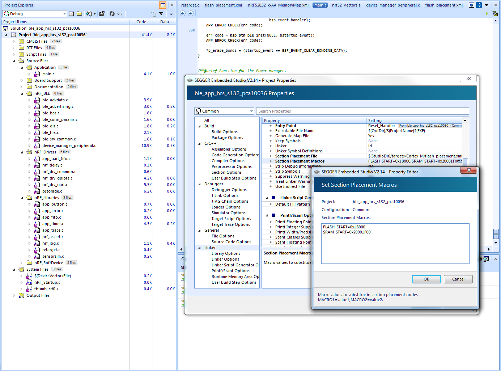Click the back navigation arrow in editor toolbar
This screenshot has height=371, width=501.
[183, 13]
